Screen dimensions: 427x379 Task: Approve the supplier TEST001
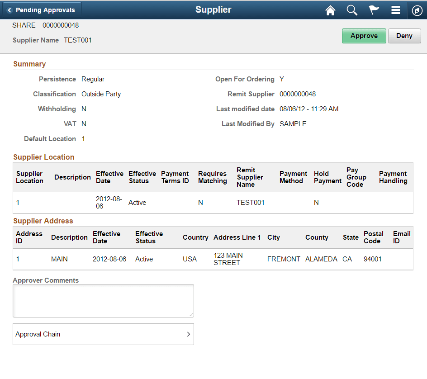coord(364,36)
